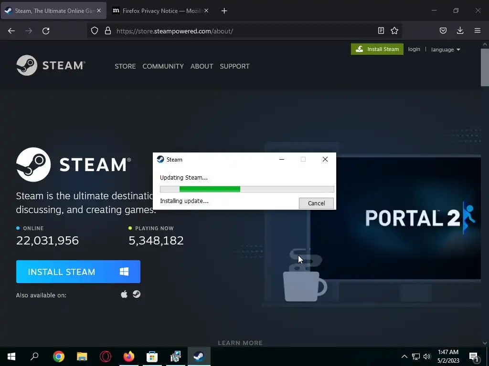Select the Steam app in the taskbar
Image resolution: width=489 pixels, height=366 pixels.
(199, 356)
